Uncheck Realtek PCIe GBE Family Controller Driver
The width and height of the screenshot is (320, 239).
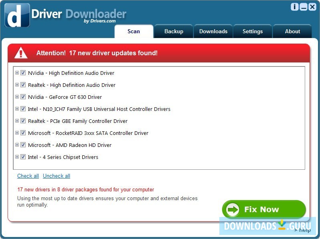[23, 121]
